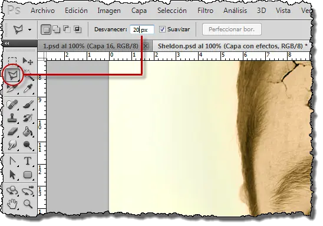Select the Eyedropper tool
The width and height of the screenshot is (323, 226).
[x=28, y=89]
